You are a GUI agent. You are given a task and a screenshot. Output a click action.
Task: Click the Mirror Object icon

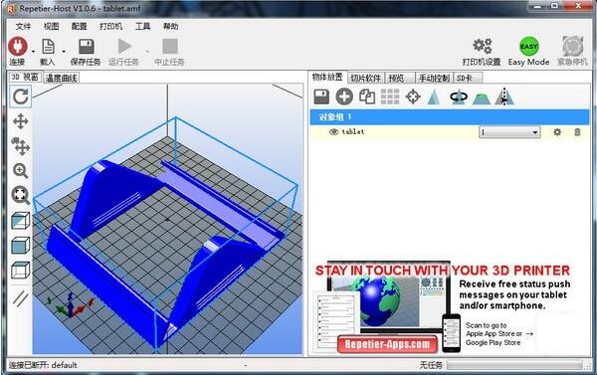pos(504,96)
